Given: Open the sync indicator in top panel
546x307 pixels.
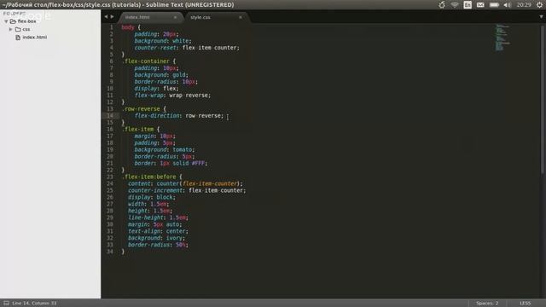Looking at the screenshot, I should click(442, 5).
